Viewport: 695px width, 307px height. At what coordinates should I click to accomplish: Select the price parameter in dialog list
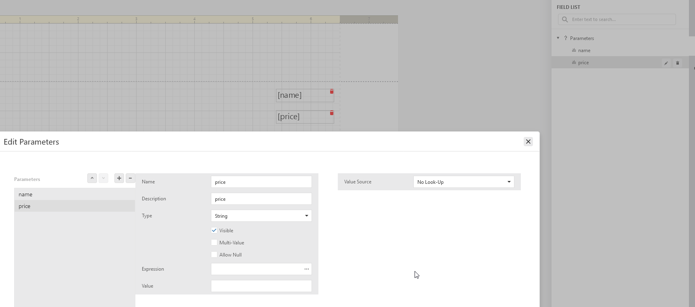75,206
